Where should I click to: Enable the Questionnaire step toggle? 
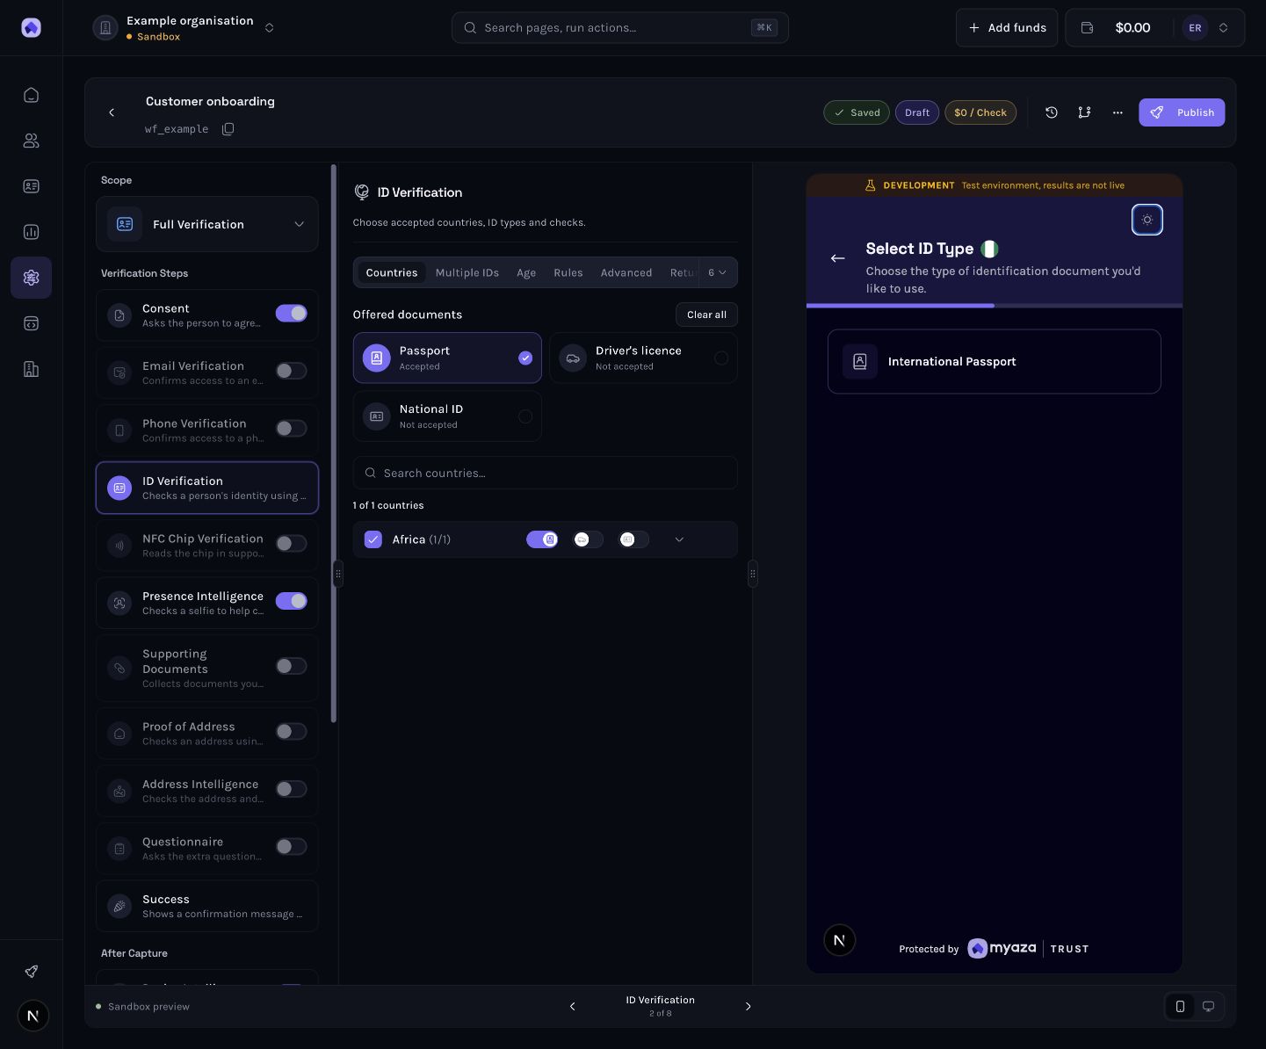tap(292, 847)
